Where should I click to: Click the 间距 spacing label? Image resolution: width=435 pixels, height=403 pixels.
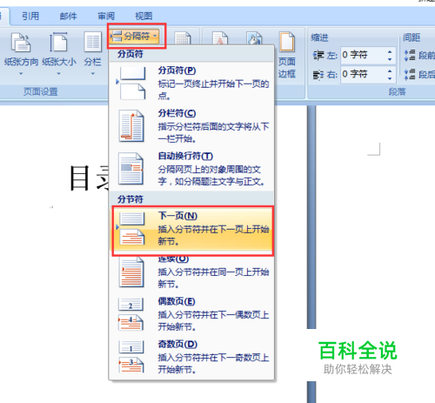412,37
